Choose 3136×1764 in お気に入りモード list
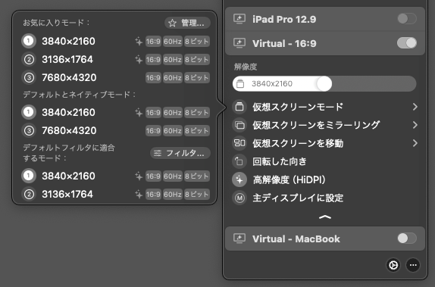This screenshot has width=435, height=287. [x=67, y=59]
